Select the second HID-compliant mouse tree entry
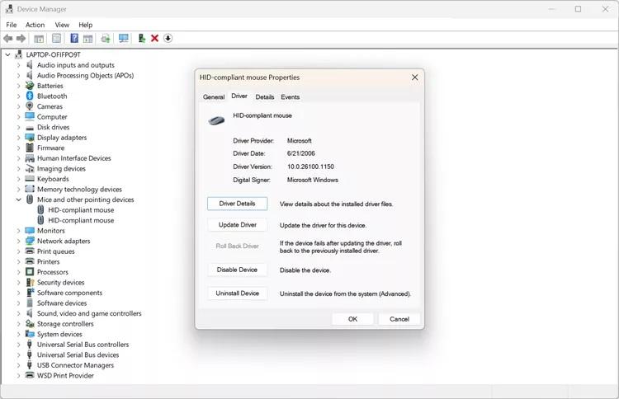 pyautogui.click(x=81, y=221)
